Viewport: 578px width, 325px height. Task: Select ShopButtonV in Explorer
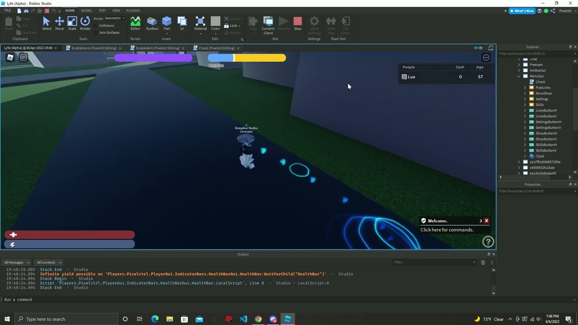(x=546, y=139)
